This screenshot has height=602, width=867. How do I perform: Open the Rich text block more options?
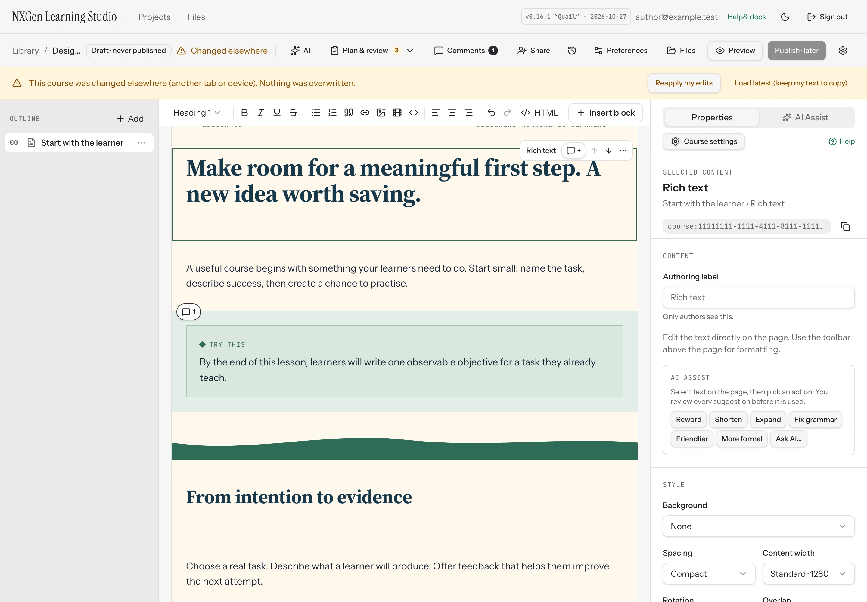point(623,150)
